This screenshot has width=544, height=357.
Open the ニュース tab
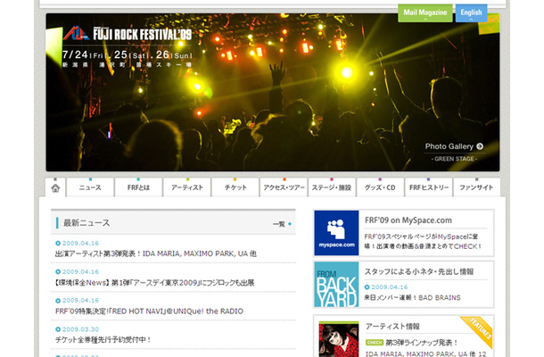(x=90, y=187)
